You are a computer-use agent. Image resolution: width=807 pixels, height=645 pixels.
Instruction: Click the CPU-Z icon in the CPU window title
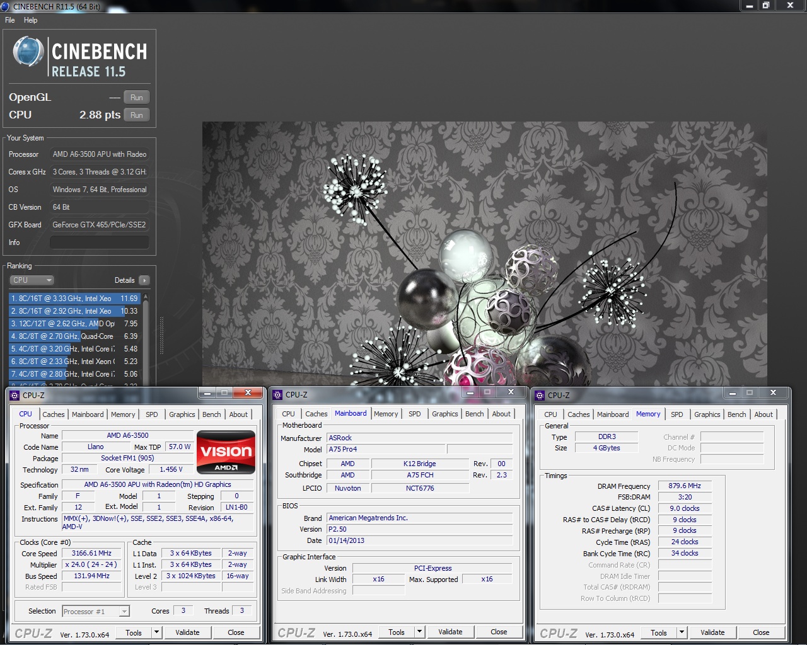click(x=15, y=396)
